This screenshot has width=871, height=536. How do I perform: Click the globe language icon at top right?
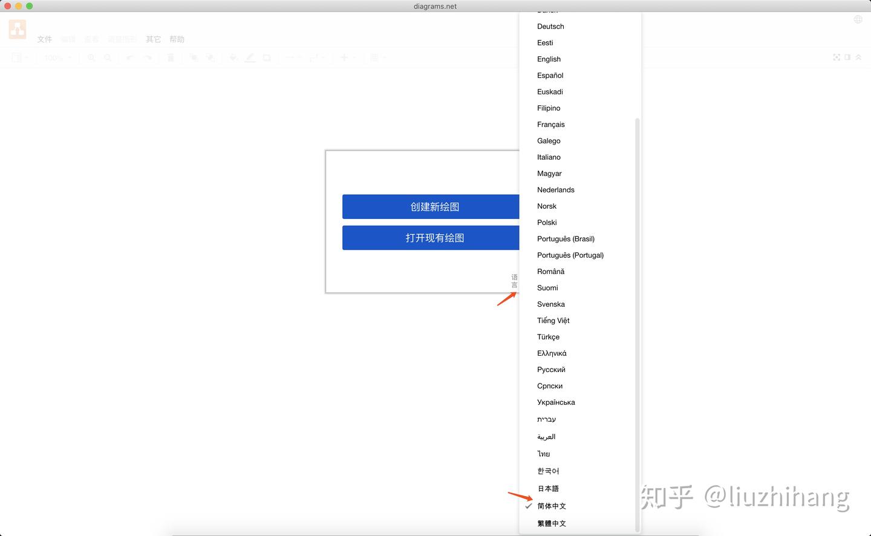coord(858,19)
